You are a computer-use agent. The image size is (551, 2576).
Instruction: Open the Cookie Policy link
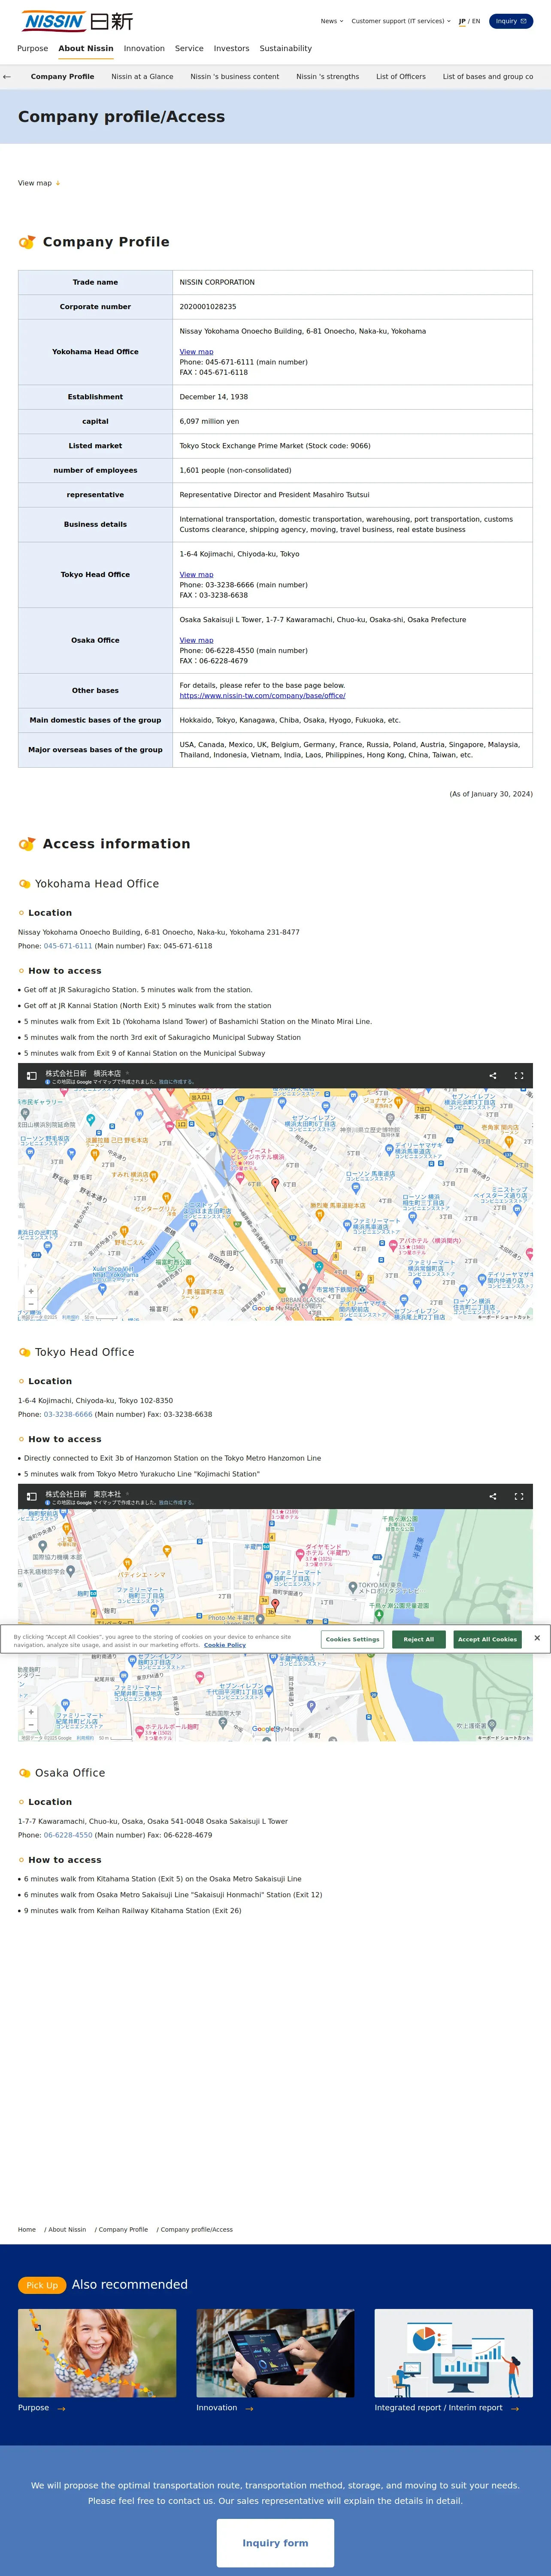(225, 1645)
